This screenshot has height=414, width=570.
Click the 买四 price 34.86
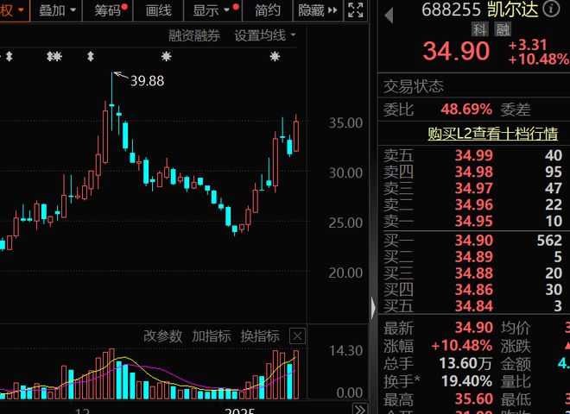[473, 290]
